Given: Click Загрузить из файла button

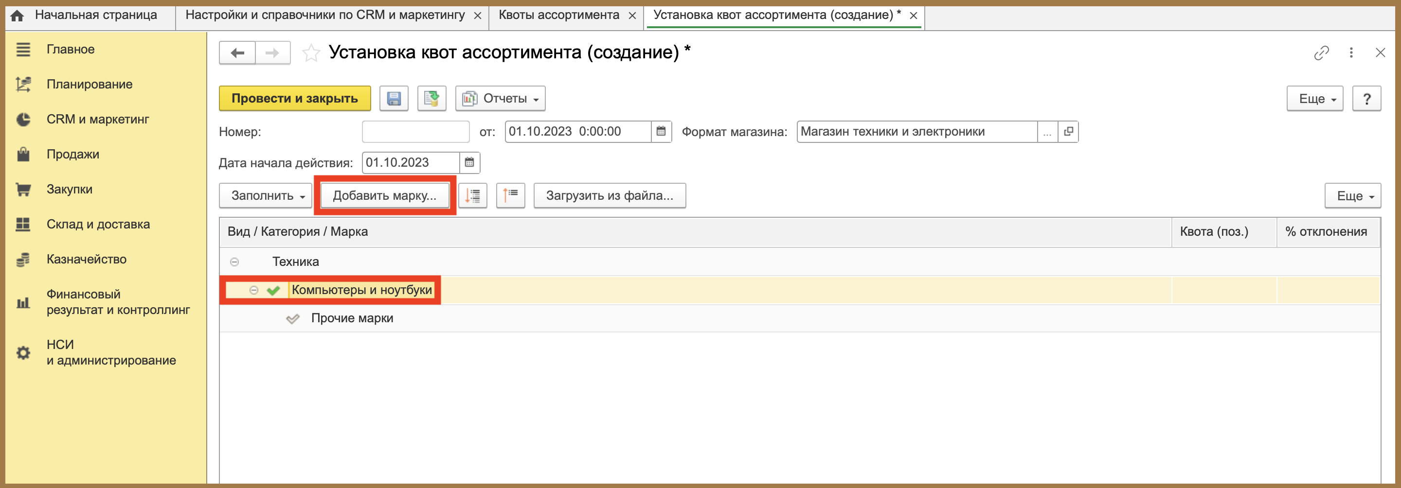Looking at the screenshot, I should pos(610,195).
